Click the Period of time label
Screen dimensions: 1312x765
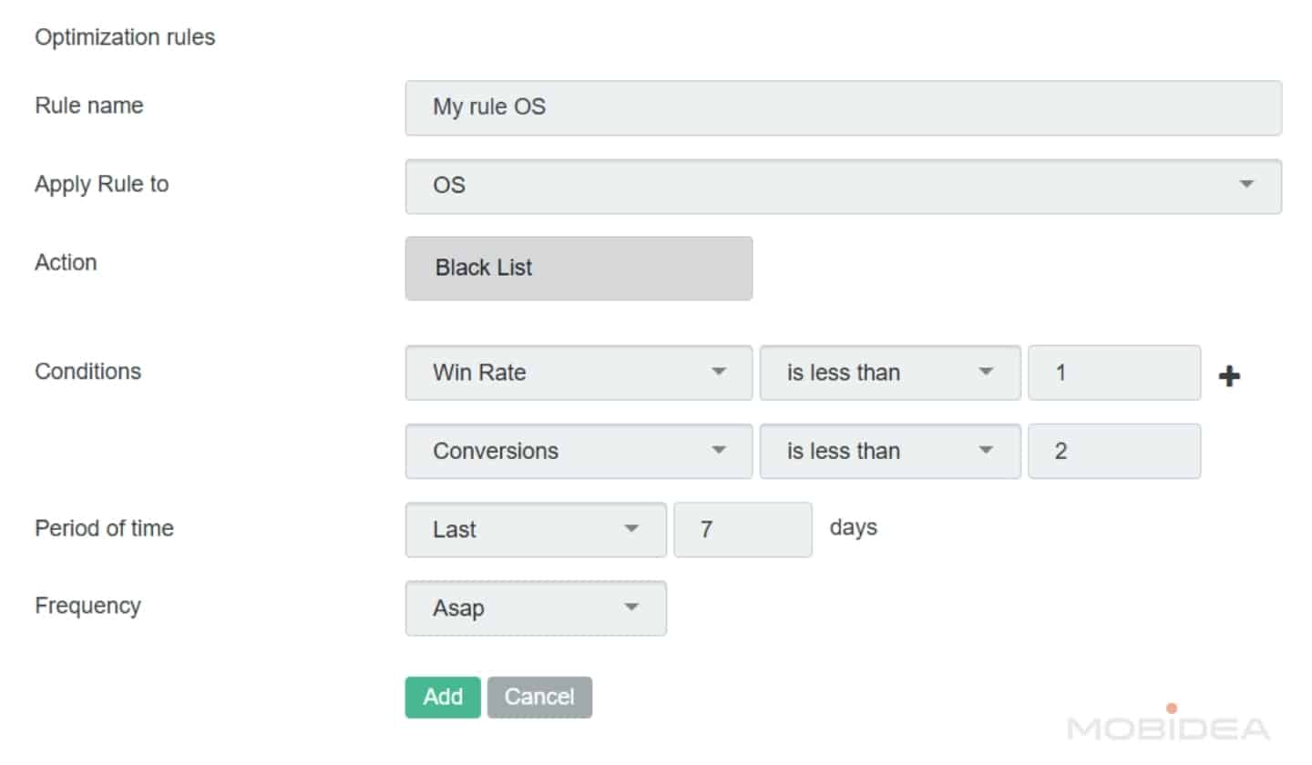[x=104, y=528]
